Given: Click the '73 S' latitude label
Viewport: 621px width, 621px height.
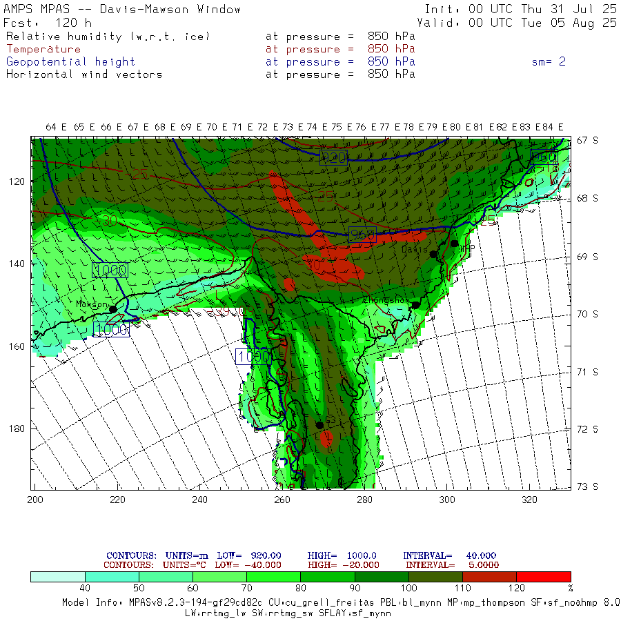Looking at the screenshot, I should click(x=587, y=486).
